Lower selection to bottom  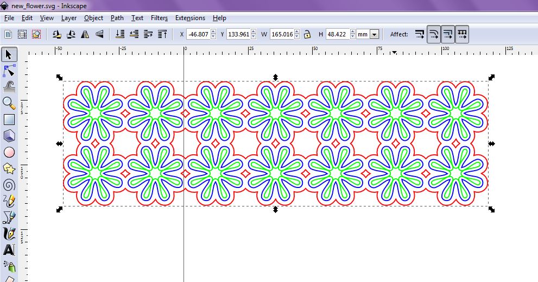pos(120,34)
